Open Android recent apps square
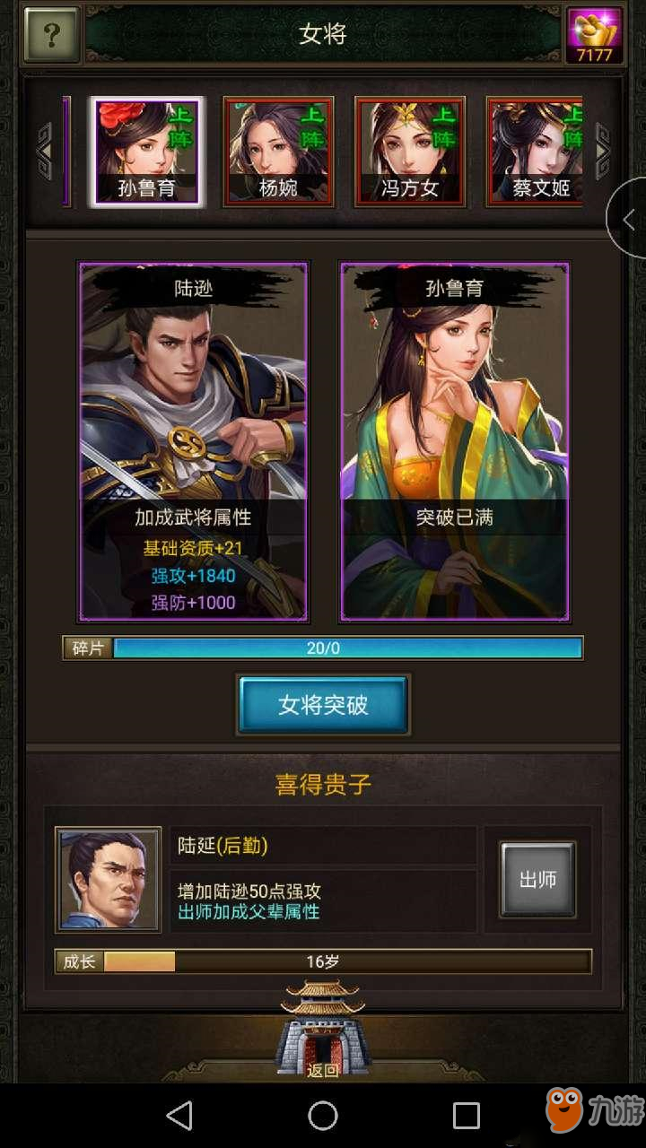The width and height of the screenshot is (646, 1148). [x=467, y=1116]
